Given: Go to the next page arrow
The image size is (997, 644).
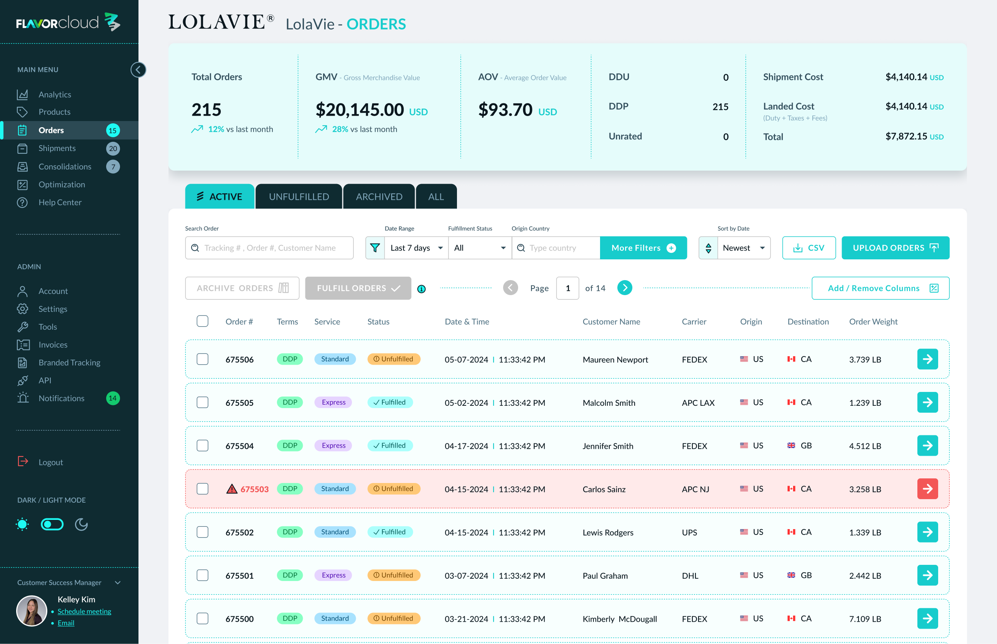Looking at the screenshot, I should (x=625, y=288).
